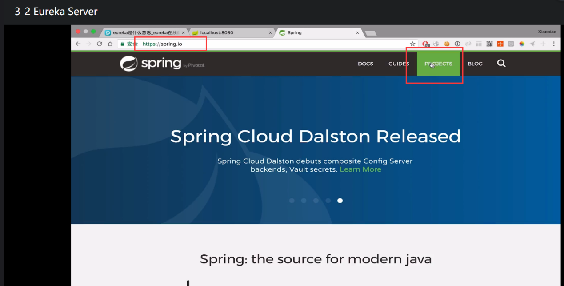This screenshot has width=564, height=286.
Task: Open the QR code extension
Action: [489, 44]
